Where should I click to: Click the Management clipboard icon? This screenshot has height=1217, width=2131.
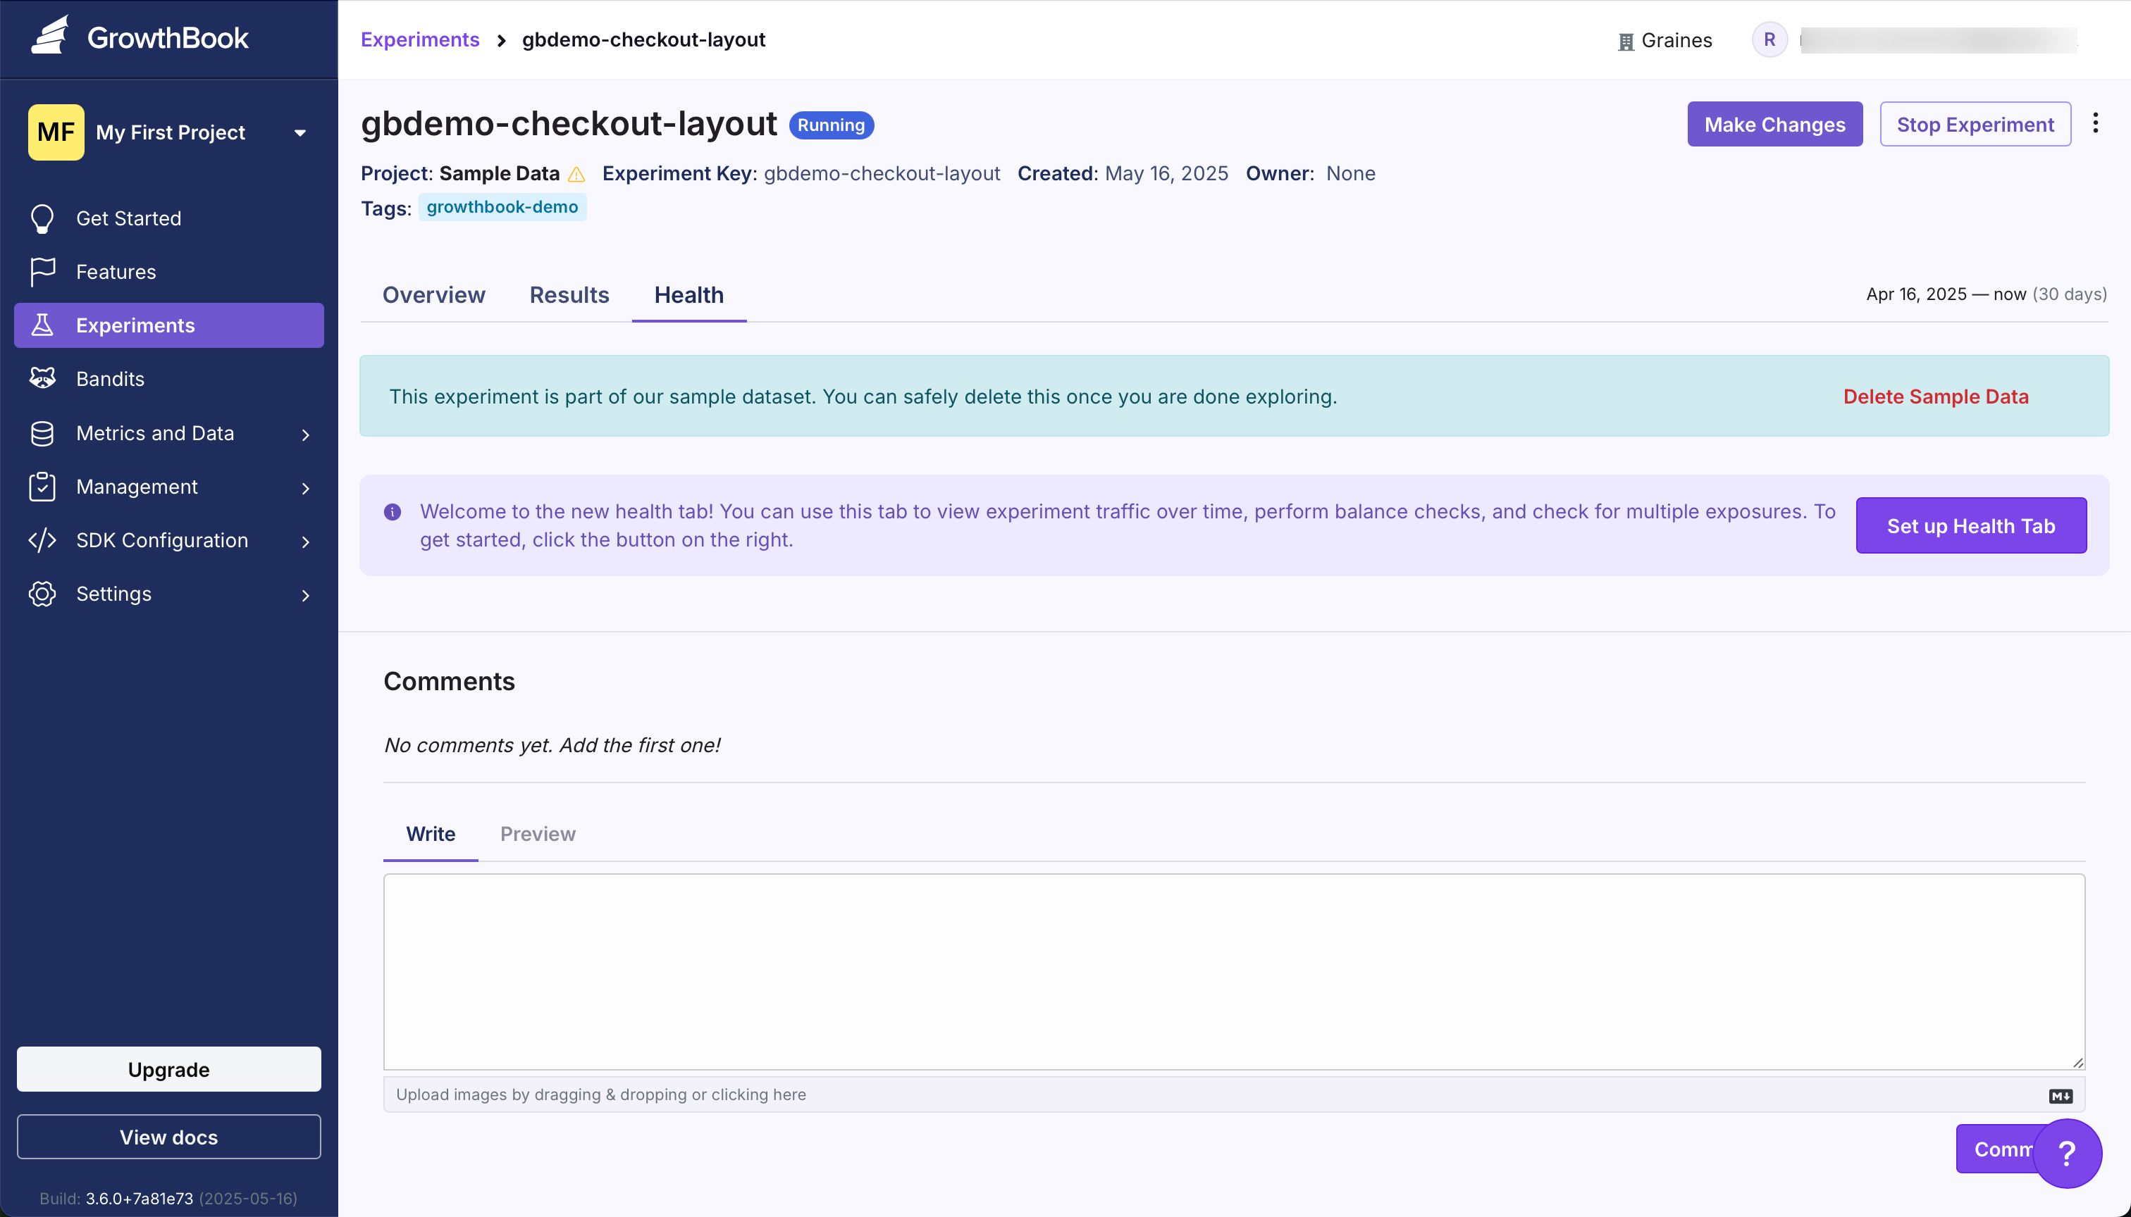42,487
